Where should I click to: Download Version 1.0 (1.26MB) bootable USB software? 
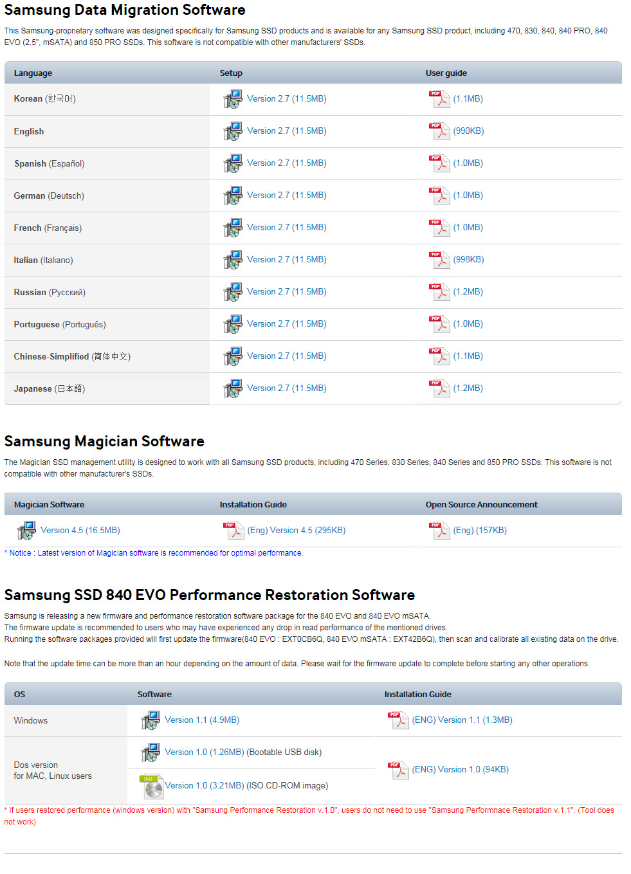205,752
